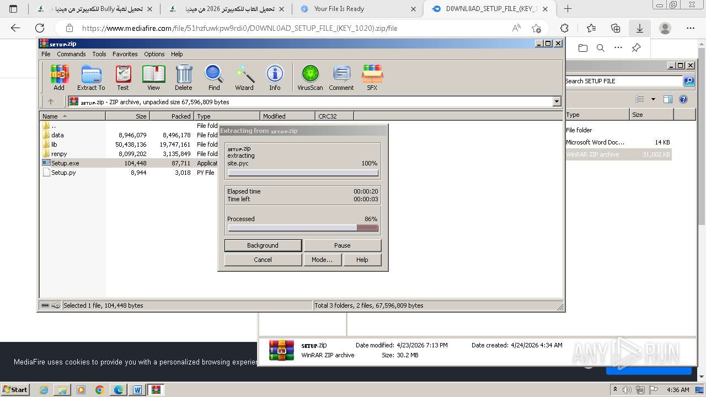706x397 pixels.
Task: Open WinRAR File menu
Action: click(46, 54)
